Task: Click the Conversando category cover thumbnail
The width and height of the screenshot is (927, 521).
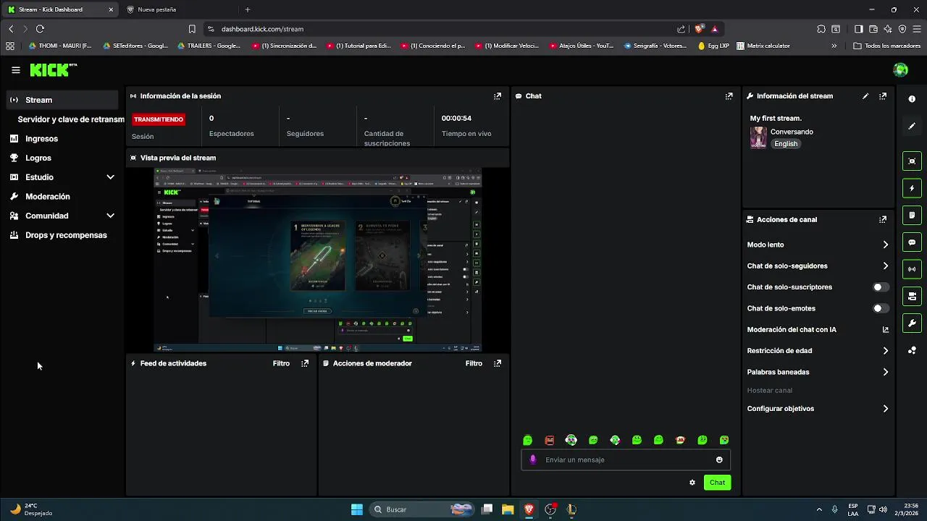Action: 758,137
